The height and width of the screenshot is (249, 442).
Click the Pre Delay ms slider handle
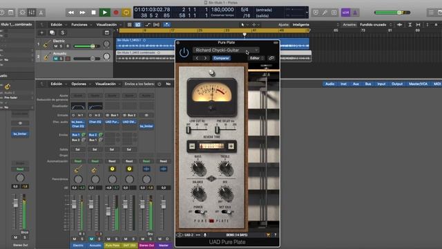click(x=217, y=130)
